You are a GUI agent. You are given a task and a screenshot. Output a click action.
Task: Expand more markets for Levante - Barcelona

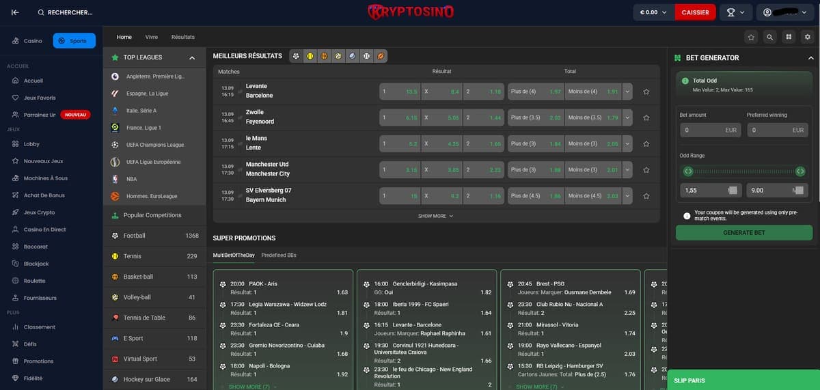[627, 92]
